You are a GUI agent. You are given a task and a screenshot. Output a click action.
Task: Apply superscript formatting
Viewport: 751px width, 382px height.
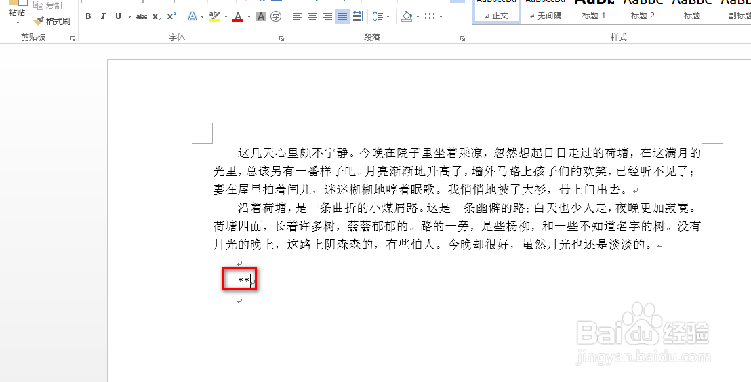(x=171, y=17)
